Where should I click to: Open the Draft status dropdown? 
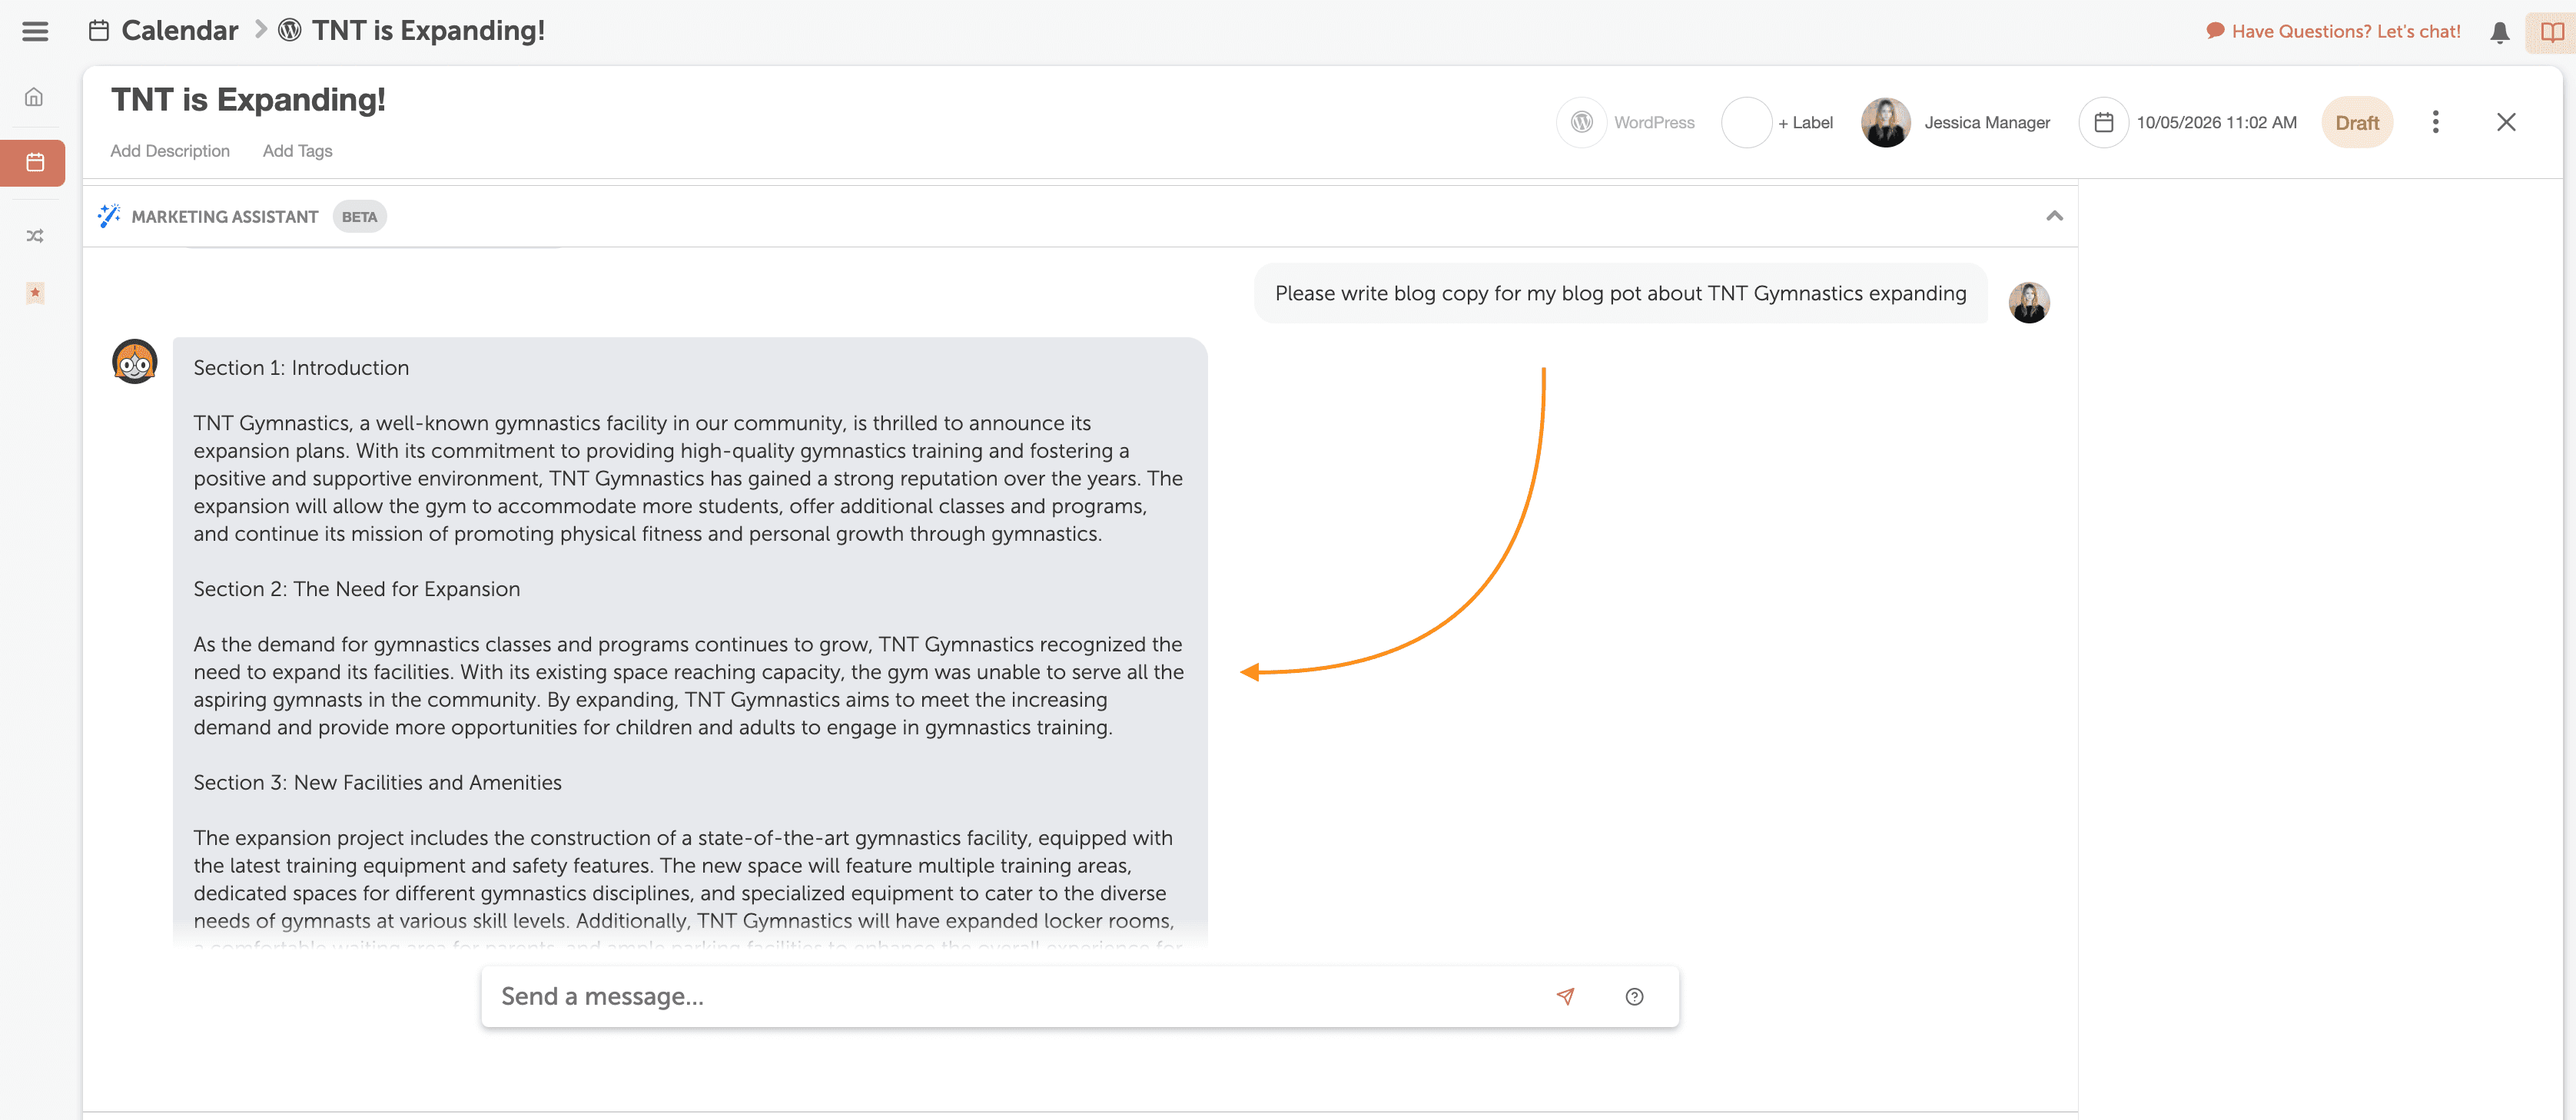coord(2356,123)
